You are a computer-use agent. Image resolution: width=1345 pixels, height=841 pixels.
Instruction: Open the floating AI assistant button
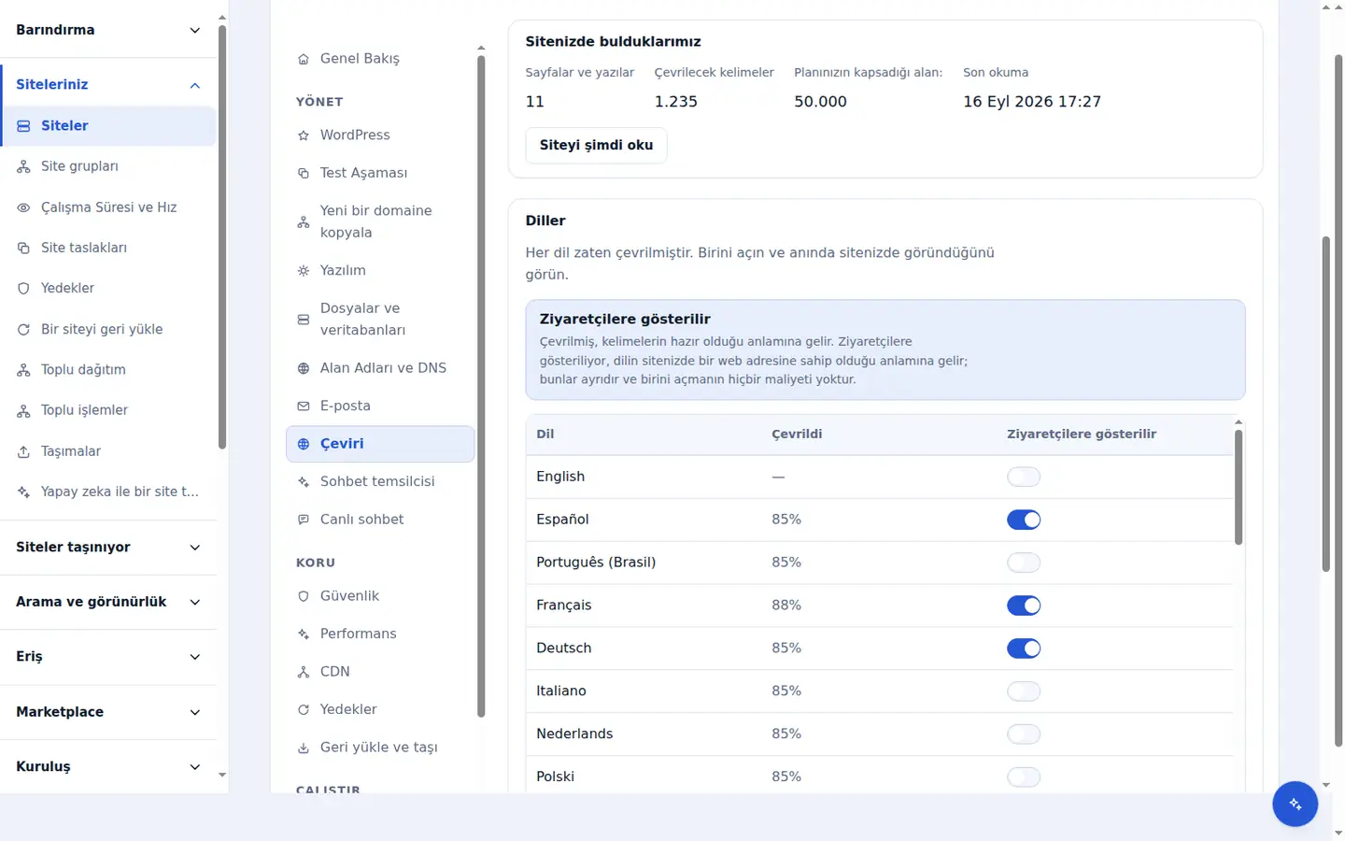coord(1295,804)
